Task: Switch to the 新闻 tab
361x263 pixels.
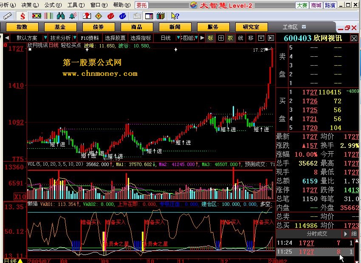Action: 175,27
